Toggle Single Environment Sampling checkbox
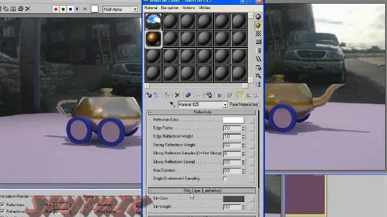 click(225, 179)
